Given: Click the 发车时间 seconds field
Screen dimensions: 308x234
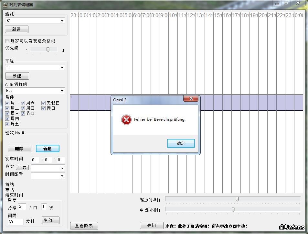Looking at the screenshot, I should [x=61, y=160].
